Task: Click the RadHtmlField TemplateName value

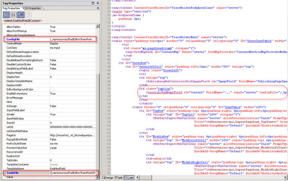Action: click(x=57, y=169)
